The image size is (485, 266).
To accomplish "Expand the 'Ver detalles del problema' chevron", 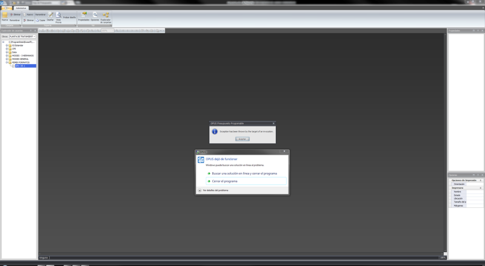I will [x=200, y=190].
